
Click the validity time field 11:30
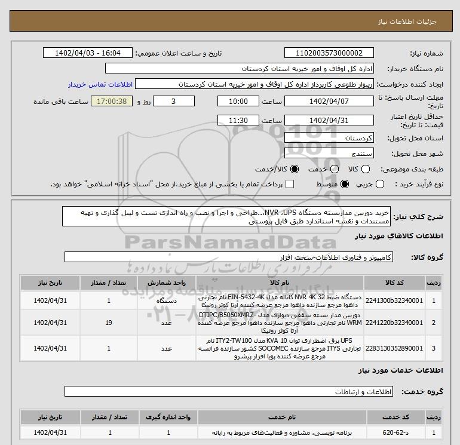point(238,120)
